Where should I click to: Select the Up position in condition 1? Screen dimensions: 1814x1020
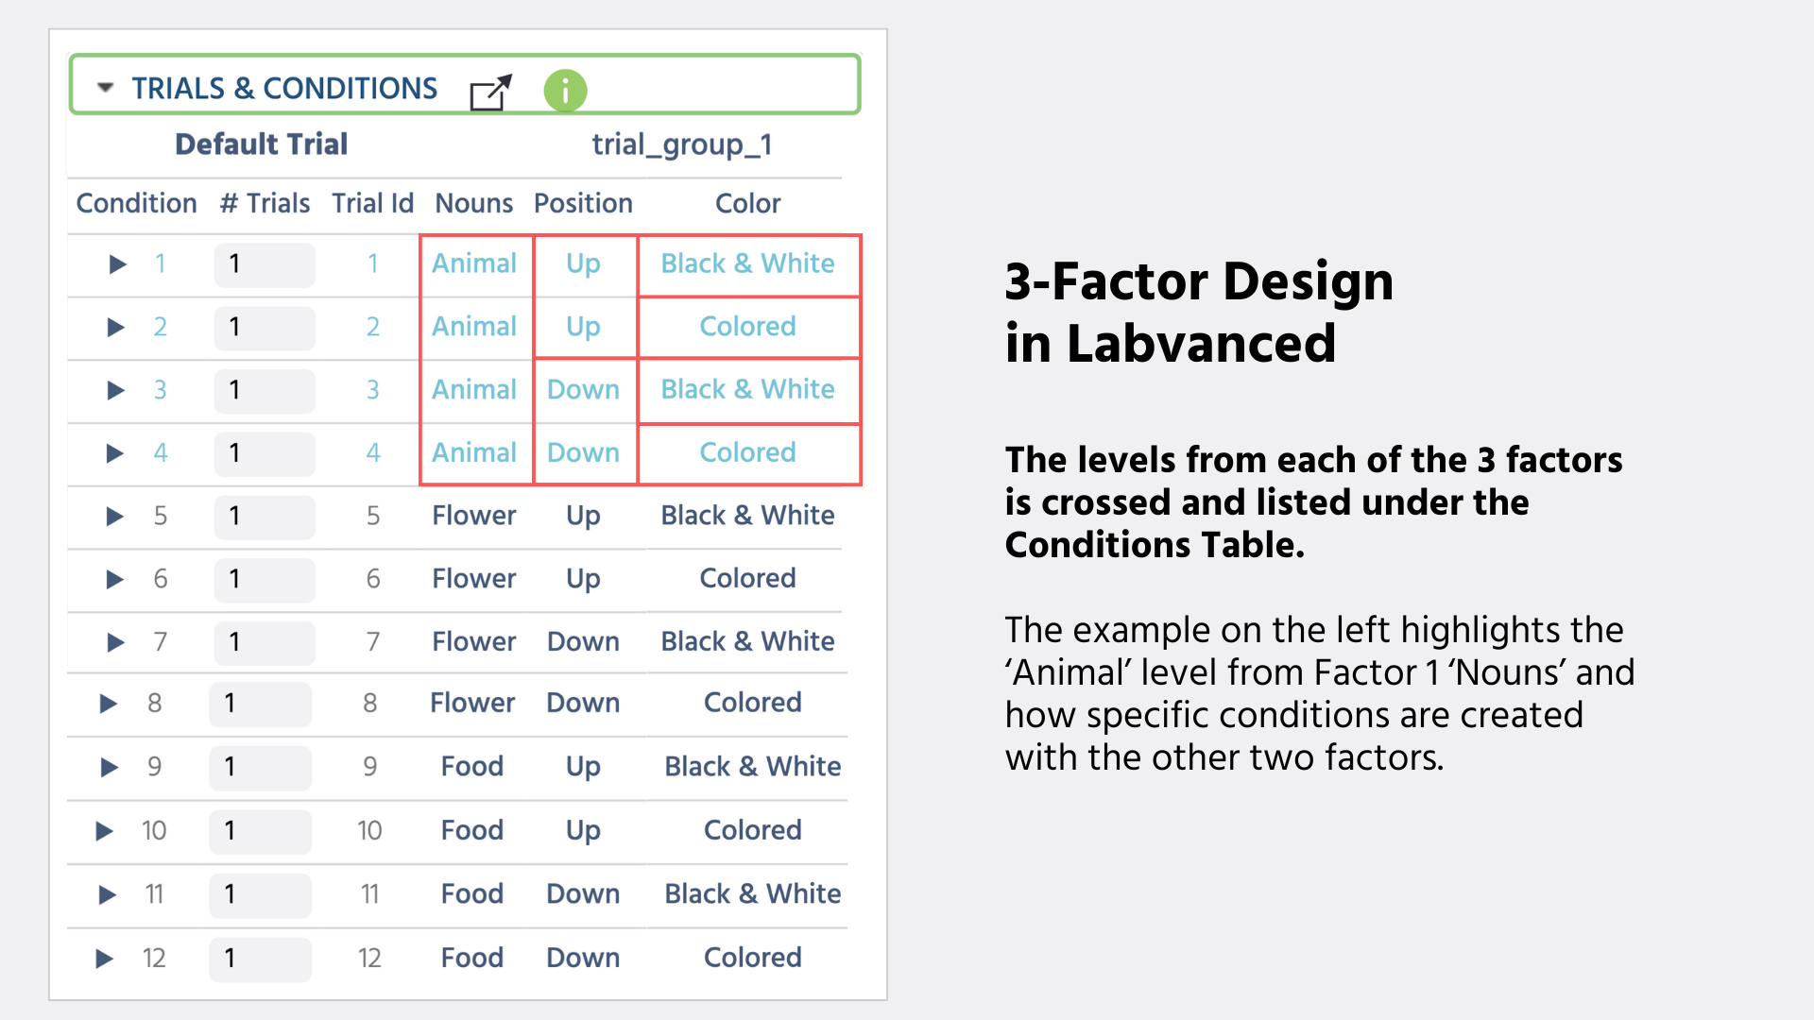tap(584, 264)
